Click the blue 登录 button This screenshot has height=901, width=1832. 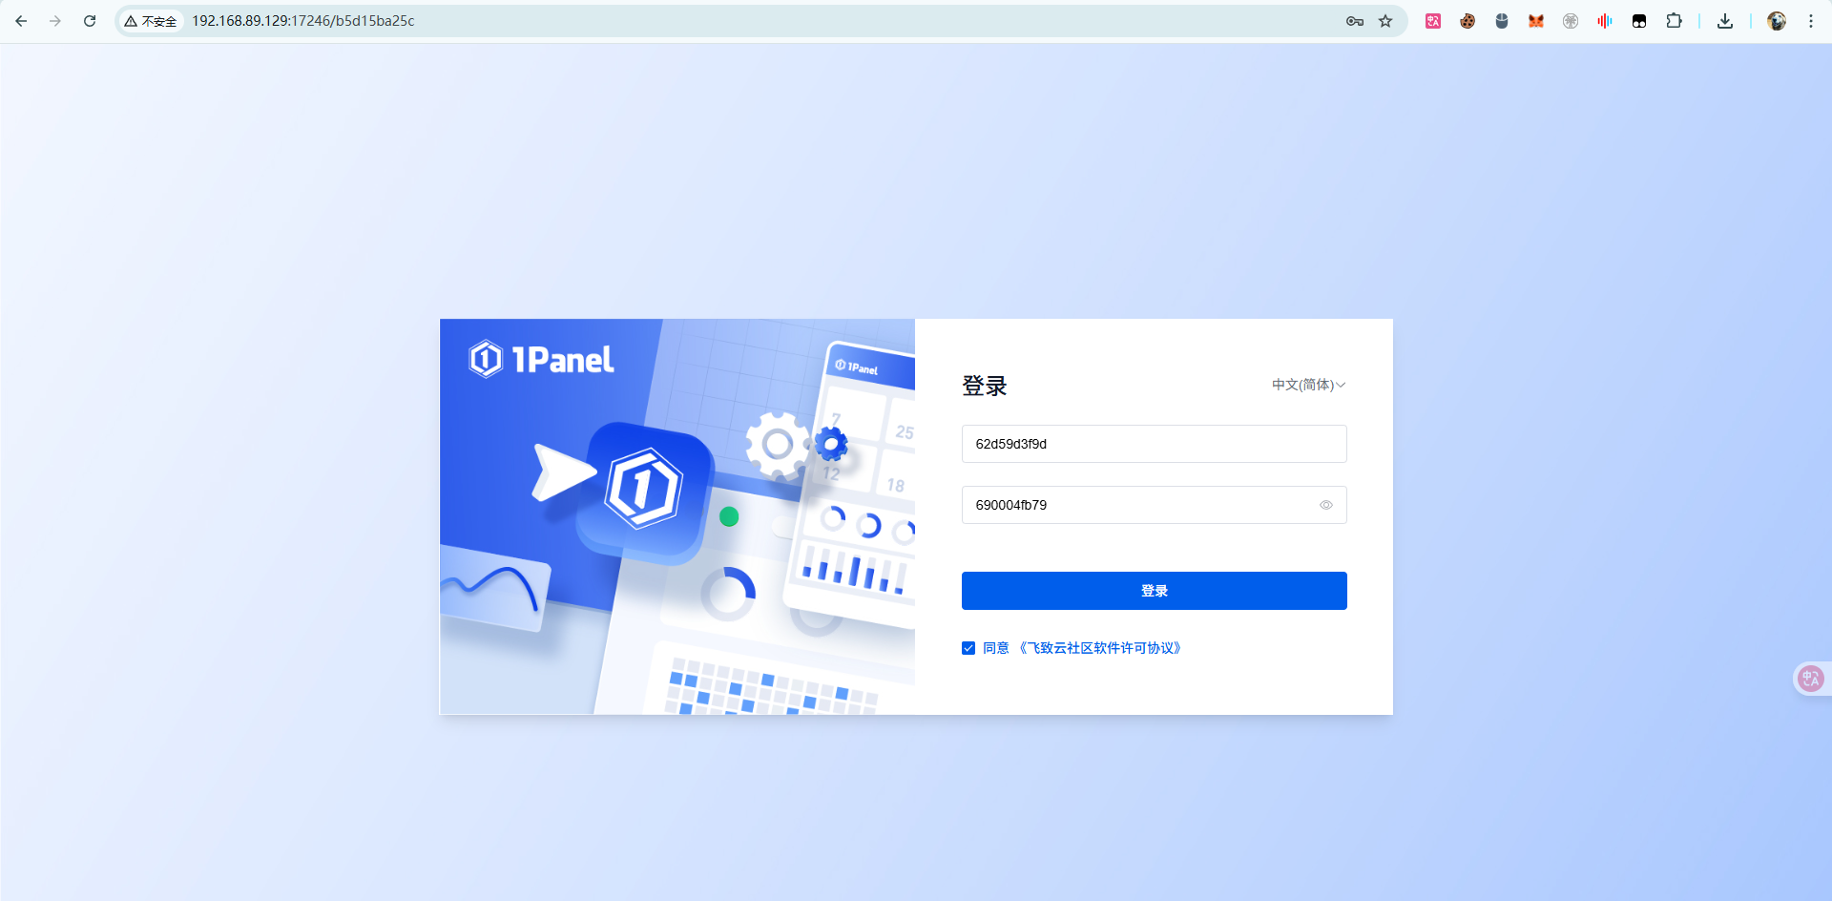click(1155, 591)
